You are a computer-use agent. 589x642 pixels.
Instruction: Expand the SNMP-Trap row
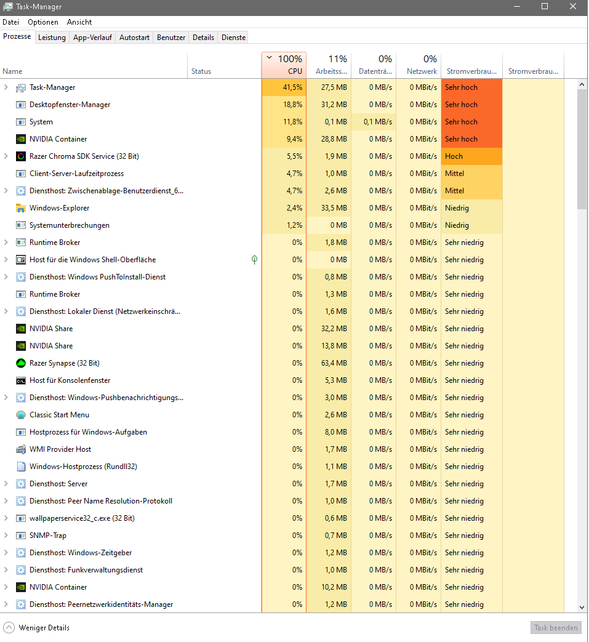coord(6,535)
